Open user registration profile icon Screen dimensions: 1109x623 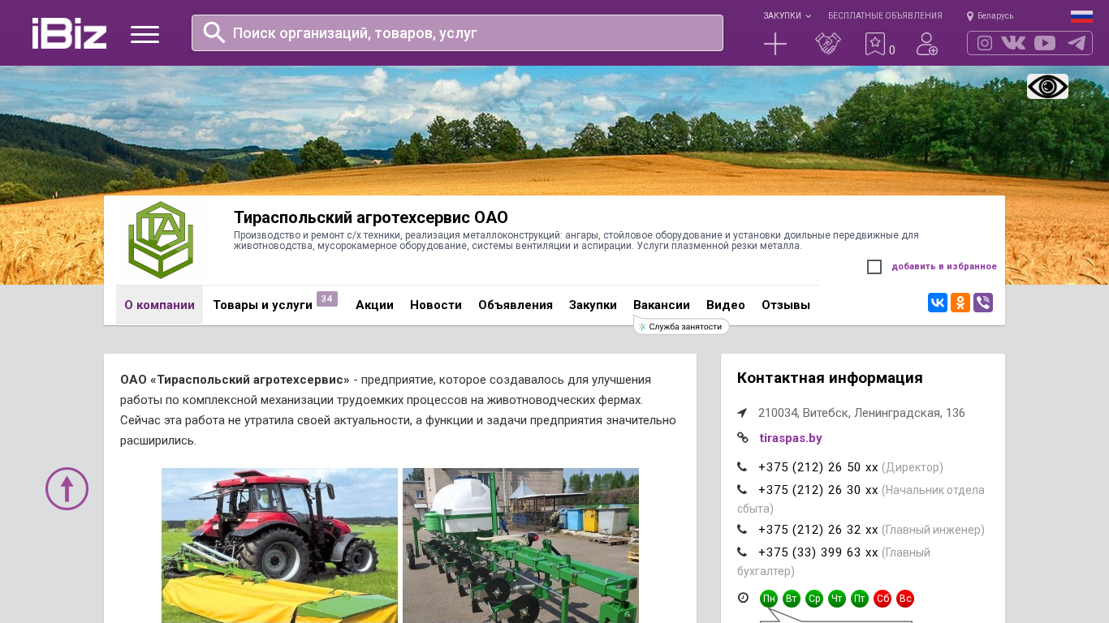click(927, 44)
